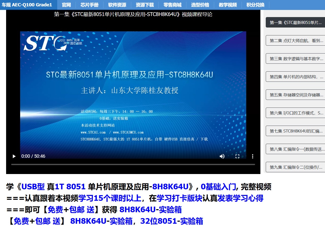The width and height of the screenshot is (325, 226).
Task: Seek on the video progress bar
Action: [133, 164]
